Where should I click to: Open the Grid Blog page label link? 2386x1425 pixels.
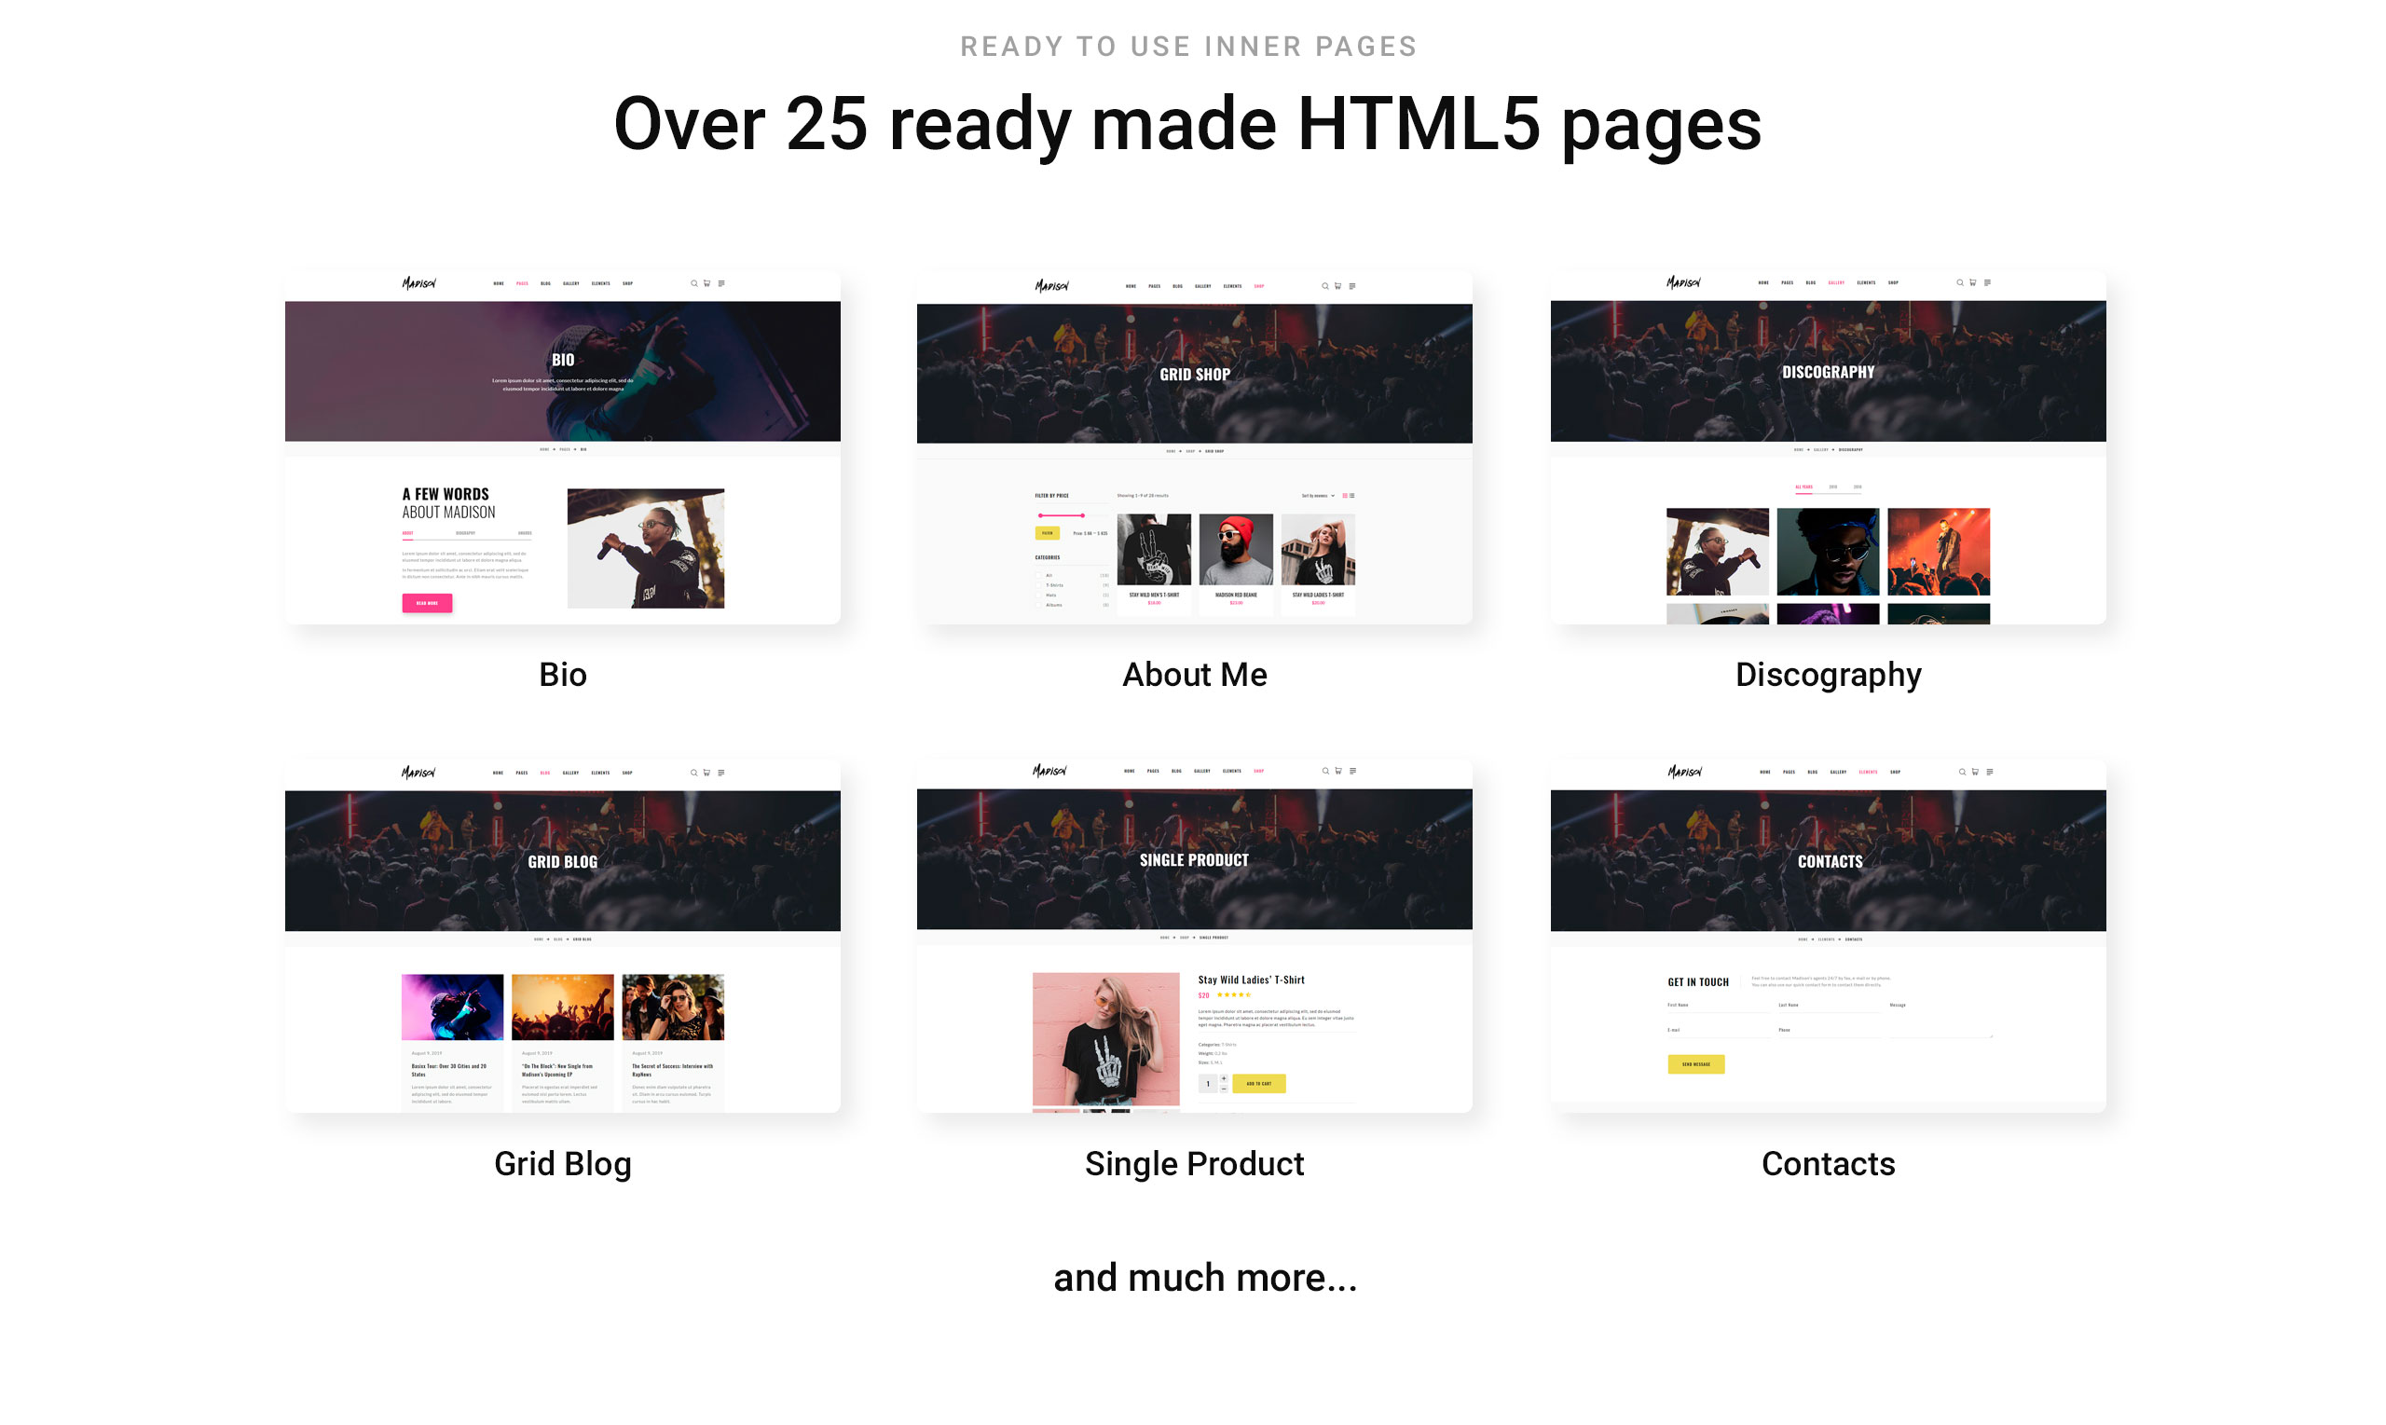tap(564, 1166)
